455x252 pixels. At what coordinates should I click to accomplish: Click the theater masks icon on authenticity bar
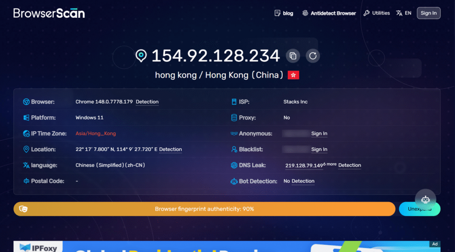pyautogui.click(x=23, y=209)
